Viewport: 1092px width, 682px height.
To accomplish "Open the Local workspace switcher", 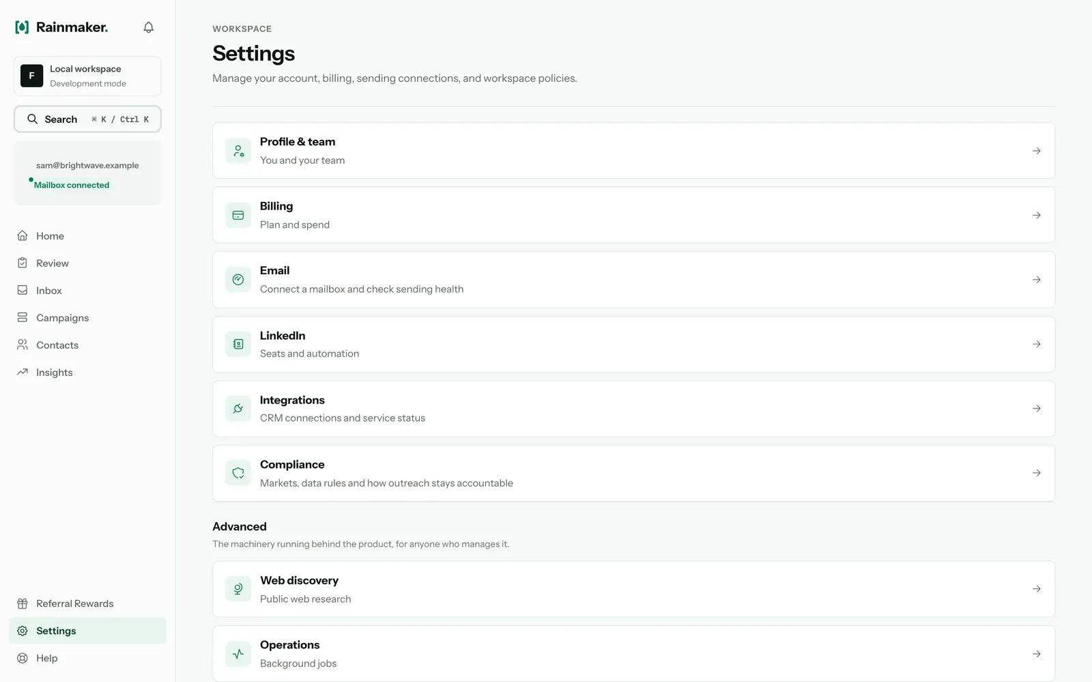I will [87, 76].
